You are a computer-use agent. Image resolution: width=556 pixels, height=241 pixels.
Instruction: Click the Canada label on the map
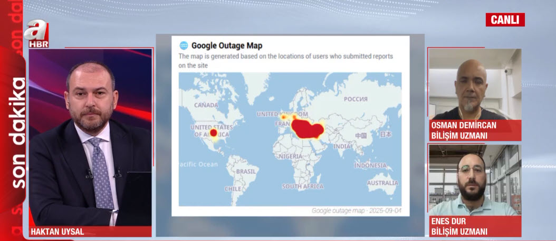(206, 105)
